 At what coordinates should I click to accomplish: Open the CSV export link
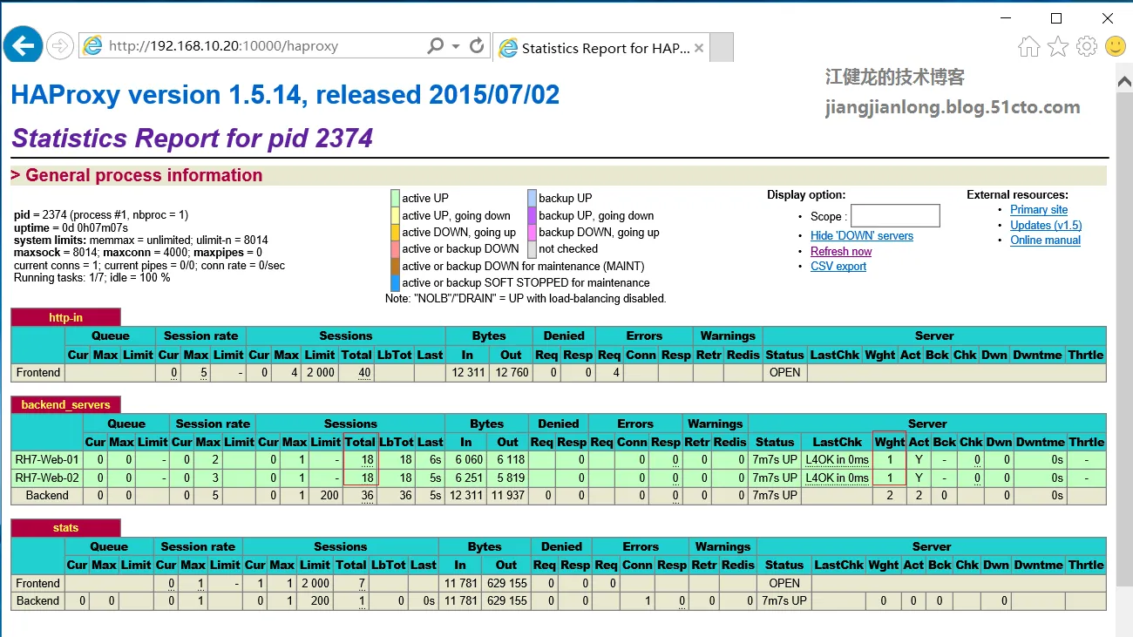tap(838, 267)
